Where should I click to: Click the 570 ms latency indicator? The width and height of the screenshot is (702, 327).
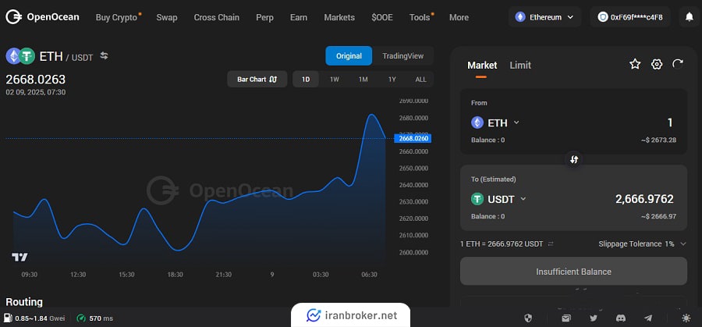[95, 318]
